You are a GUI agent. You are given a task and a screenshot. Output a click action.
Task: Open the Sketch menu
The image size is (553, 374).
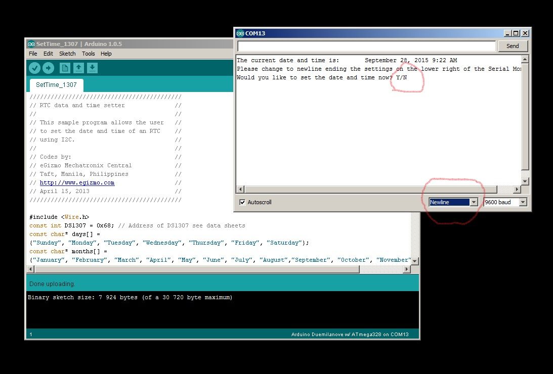[x=67, y=54]
